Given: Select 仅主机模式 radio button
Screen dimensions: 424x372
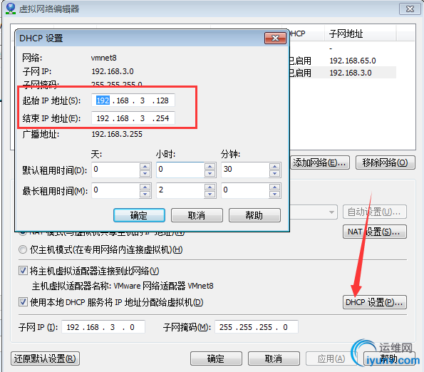Looking at the screenshot, I should point(23,249).
